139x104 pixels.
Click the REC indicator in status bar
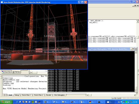pyautogui.click(x=125, y=98)
